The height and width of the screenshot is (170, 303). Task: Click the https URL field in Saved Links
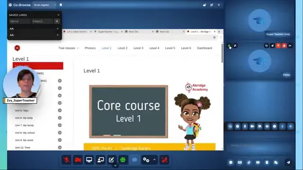click(x=42, y=21)
